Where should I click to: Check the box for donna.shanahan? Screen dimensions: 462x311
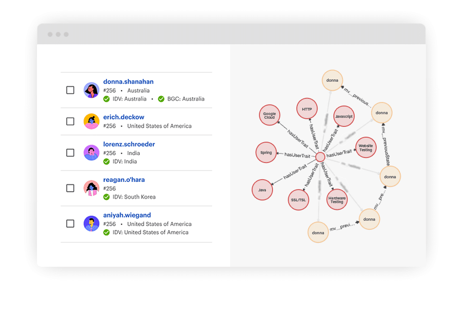pyautogui.click(x=70, y=90)
